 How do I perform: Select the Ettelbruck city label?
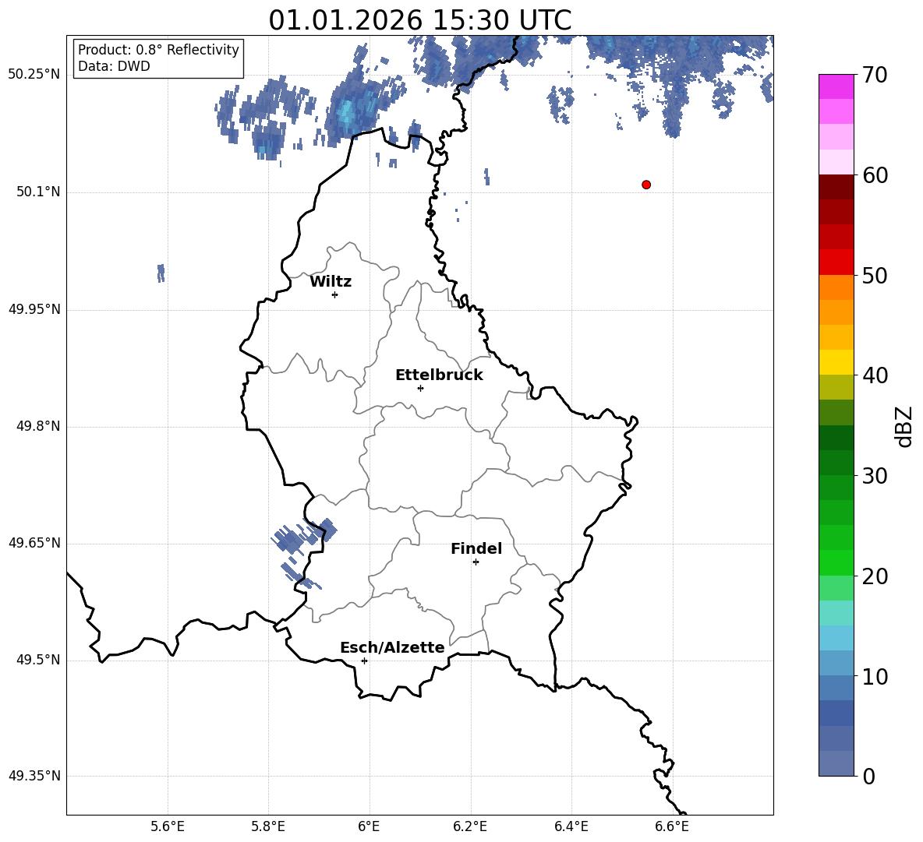point(439,375)
